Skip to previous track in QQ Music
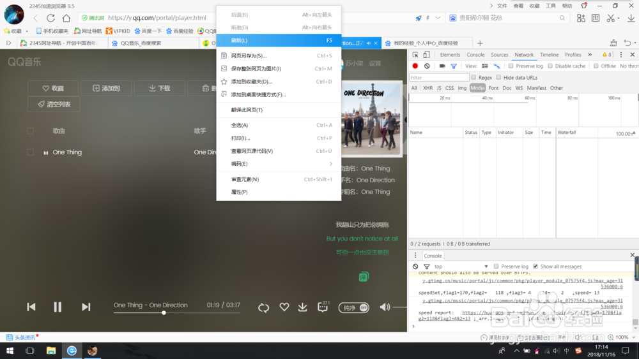The width and height of the screenshot is (639, 359). point(31,307)
